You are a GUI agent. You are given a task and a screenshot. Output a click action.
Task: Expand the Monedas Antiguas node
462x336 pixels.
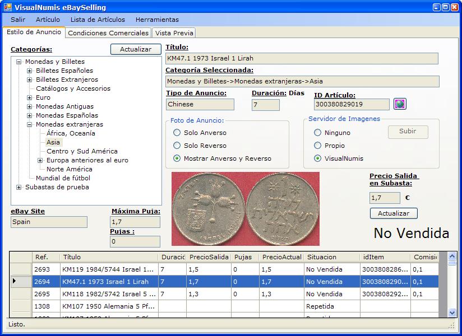pyautogui.click(x=30, y=106)
